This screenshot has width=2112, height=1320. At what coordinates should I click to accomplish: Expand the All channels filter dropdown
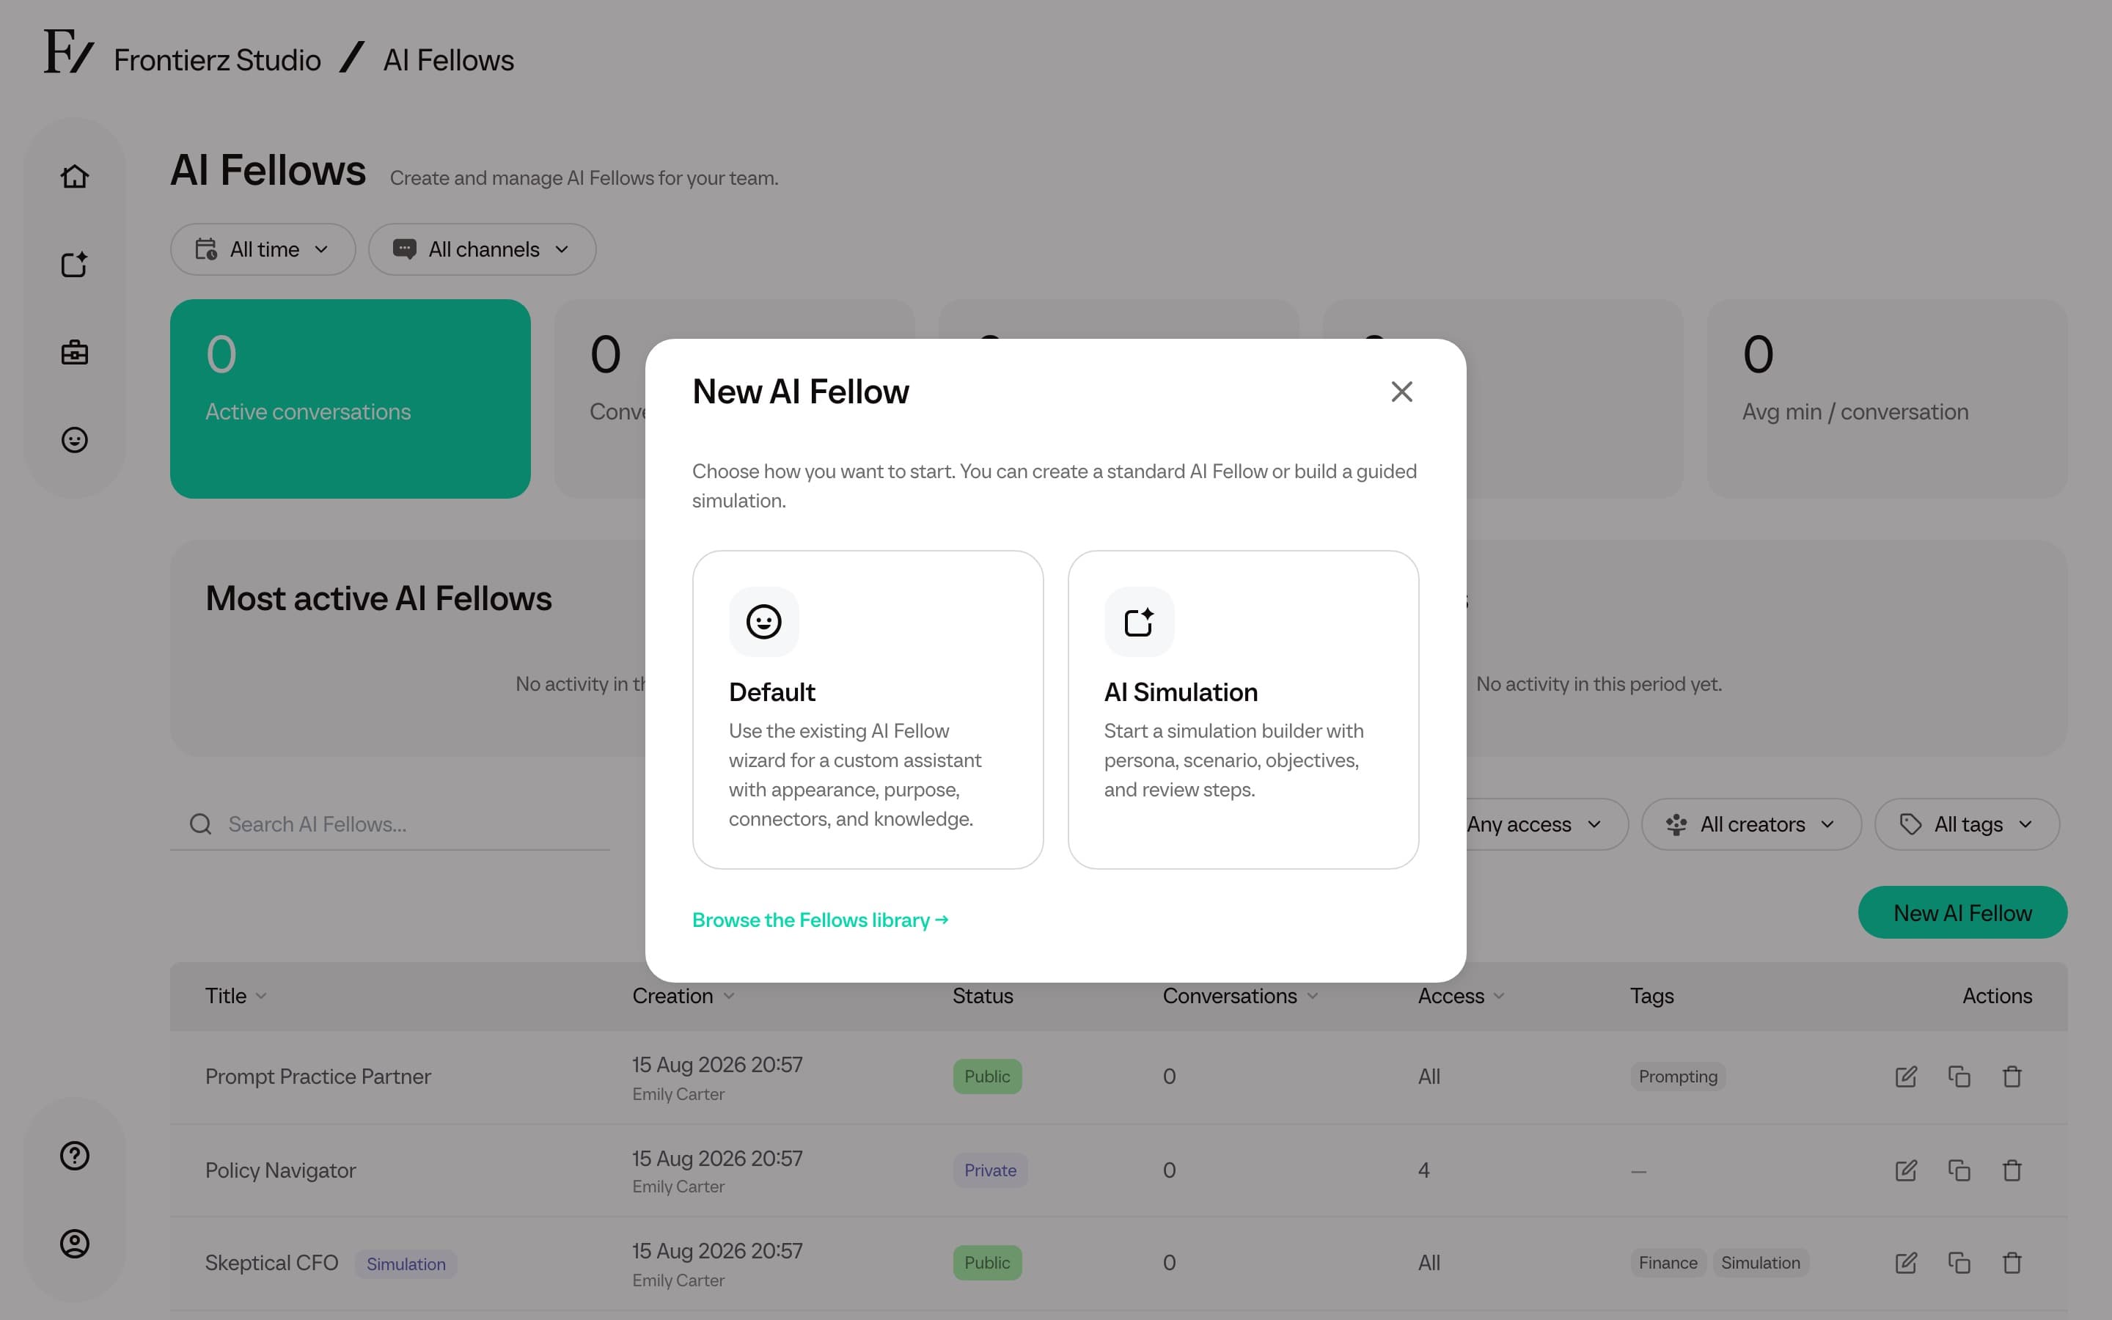482,249
